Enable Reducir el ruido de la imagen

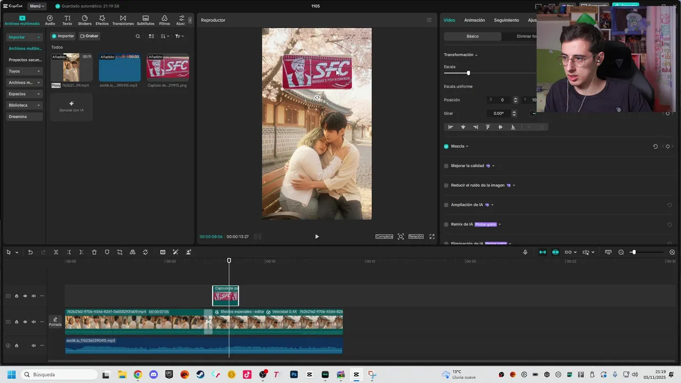pyautogui.click(x=446, y=186)
